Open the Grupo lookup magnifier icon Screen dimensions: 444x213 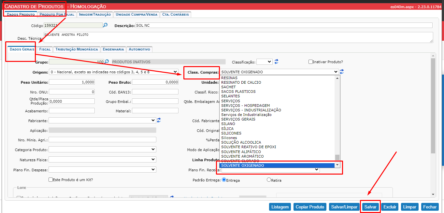click(107, 62)
